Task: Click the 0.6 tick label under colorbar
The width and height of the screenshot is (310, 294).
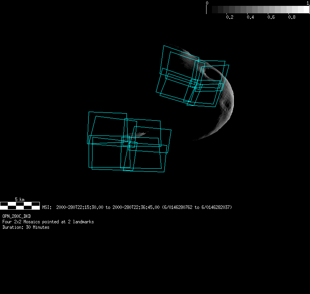Action: 271,17
